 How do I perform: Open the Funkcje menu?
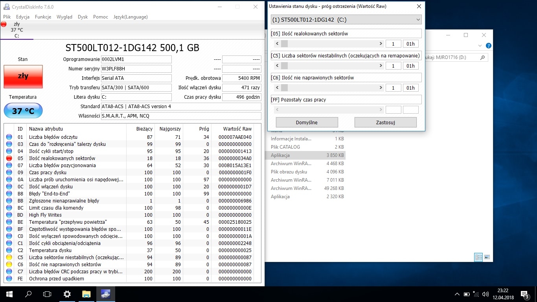tap(43, 17)
